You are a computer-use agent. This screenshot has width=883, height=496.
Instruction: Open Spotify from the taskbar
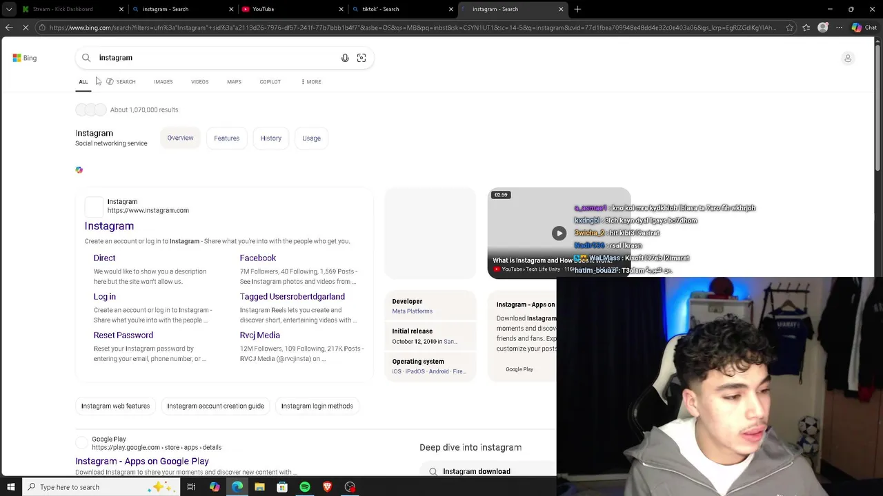[305, 487]
